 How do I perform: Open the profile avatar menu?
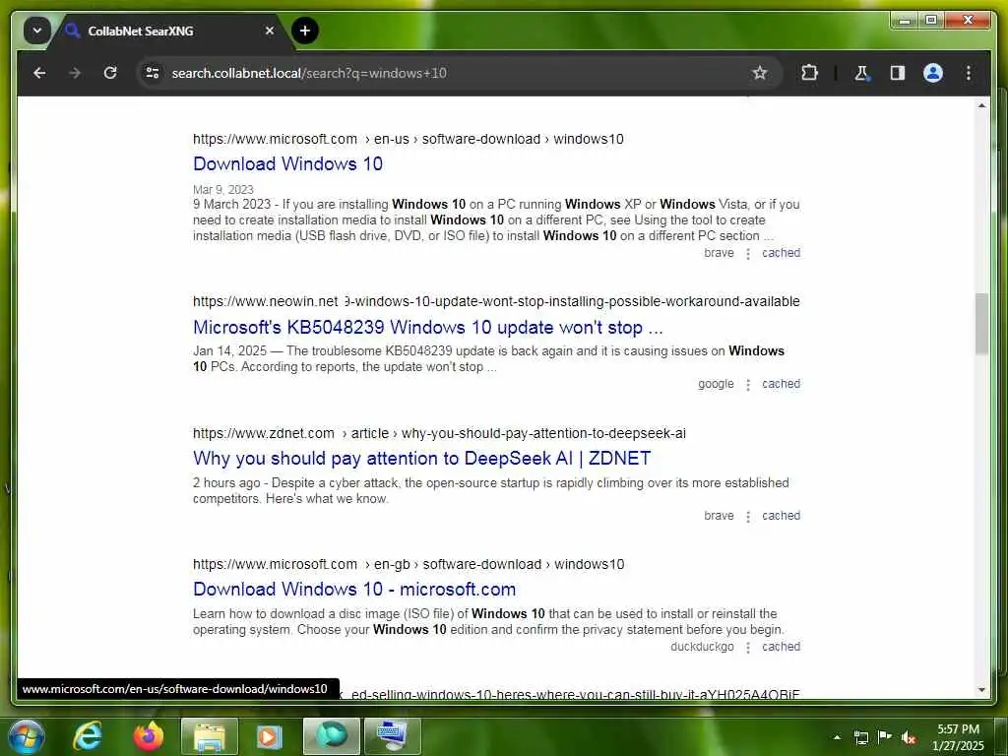[x=933, y=73]
